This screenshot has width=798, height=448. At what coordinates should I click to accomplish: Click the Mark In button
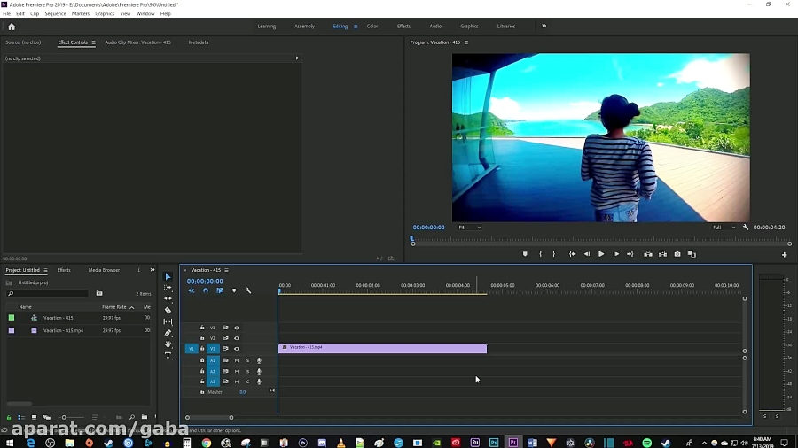pyautogui.click(x=541, y=254)
